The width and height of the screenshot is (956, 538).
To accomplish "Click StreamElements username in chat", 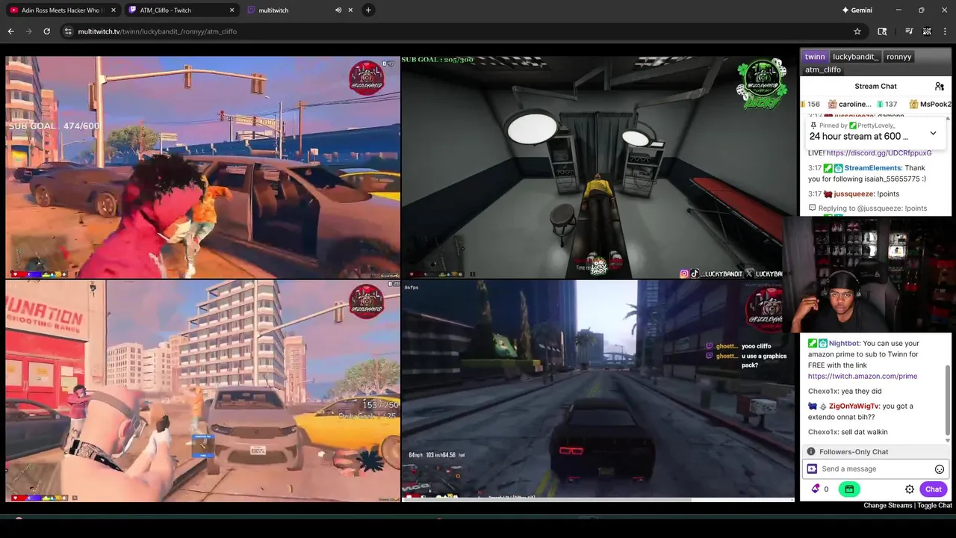I will pyautogui.click(x=873, y=168).
